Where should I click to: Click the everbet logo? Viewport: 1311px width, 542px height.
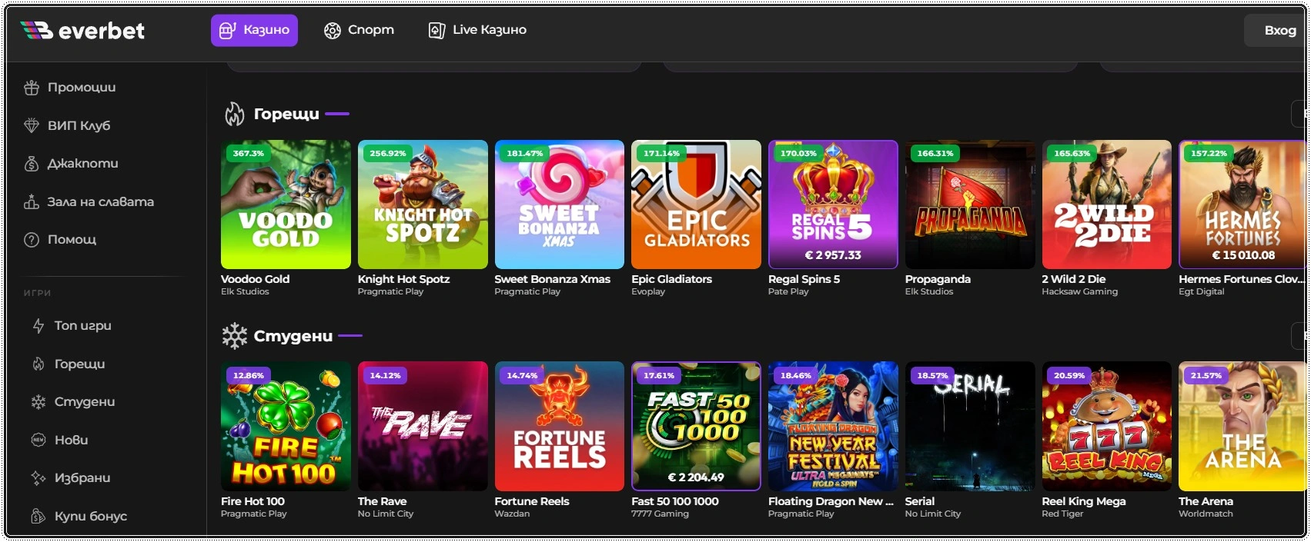[x=82, y=31]
